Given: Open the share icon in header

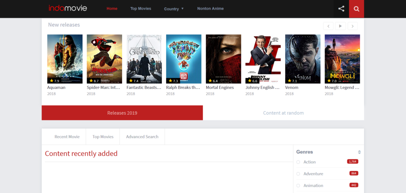Looking at the screenshot, I should tap(341, 9).
